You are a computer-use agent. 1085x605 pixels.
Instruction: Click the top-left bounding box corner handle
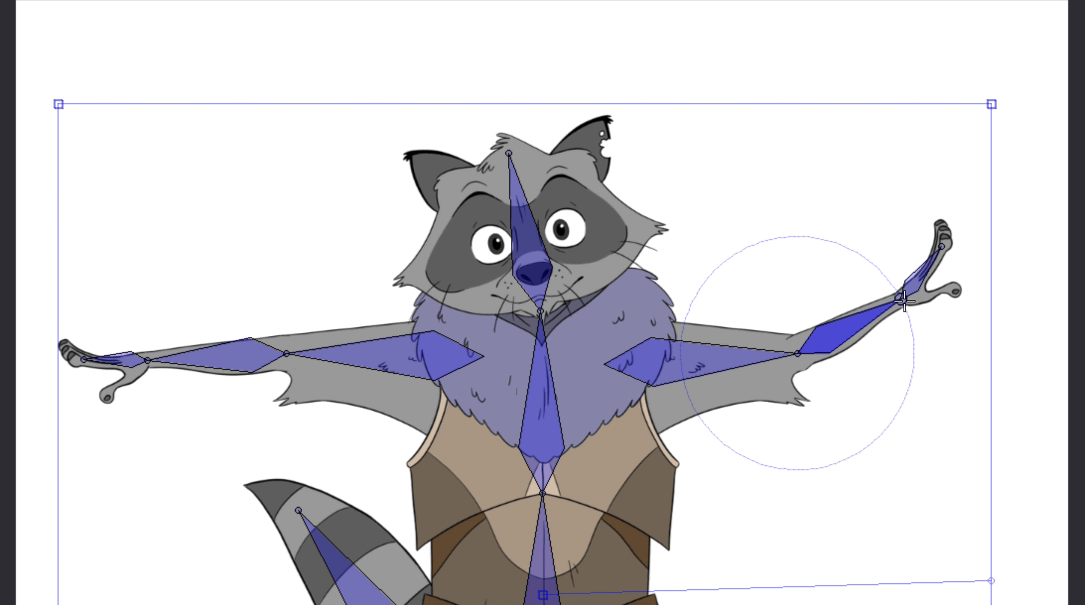pyautogui.click(x=59, y=104)
